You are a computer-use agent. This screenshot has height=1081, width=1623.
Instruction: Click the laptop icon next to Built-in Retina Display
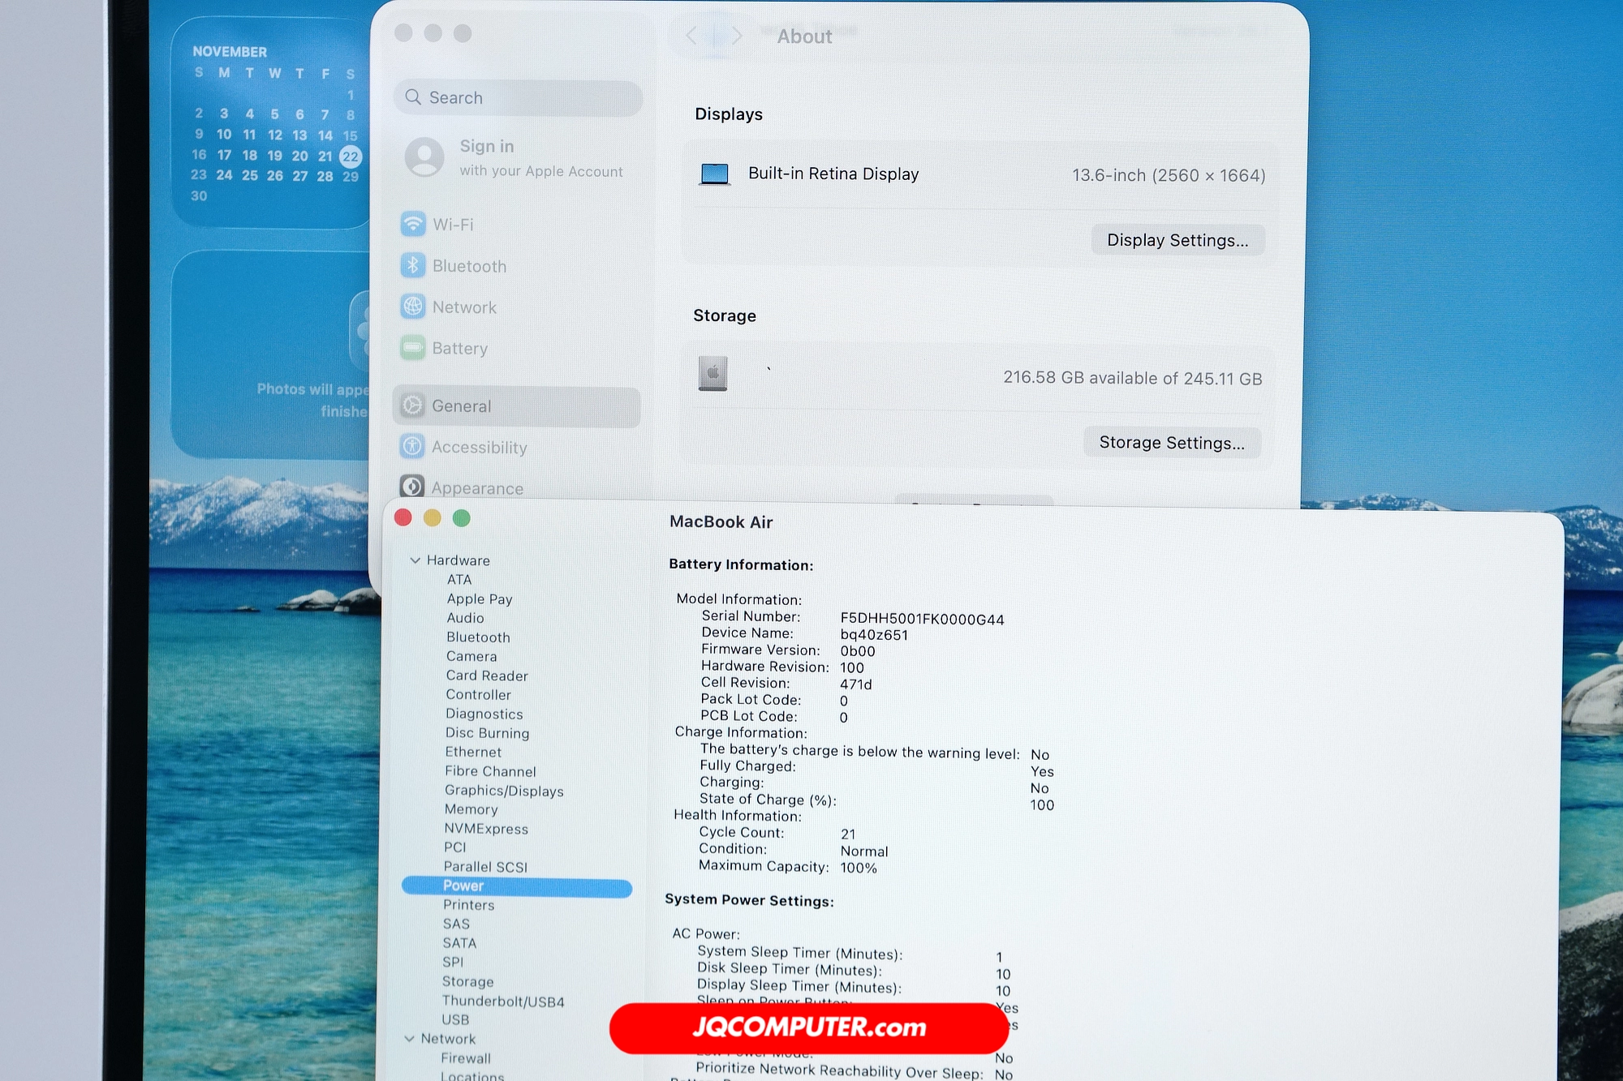715,174
